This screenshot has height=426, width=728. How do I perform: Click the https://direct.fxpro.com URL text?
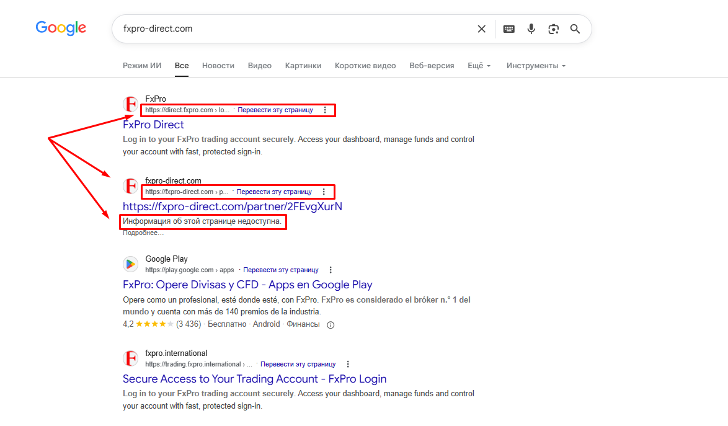(187, 110)
